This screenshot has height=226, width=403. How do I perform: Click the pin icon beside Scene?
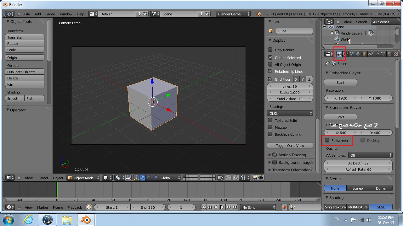[327, 63]
